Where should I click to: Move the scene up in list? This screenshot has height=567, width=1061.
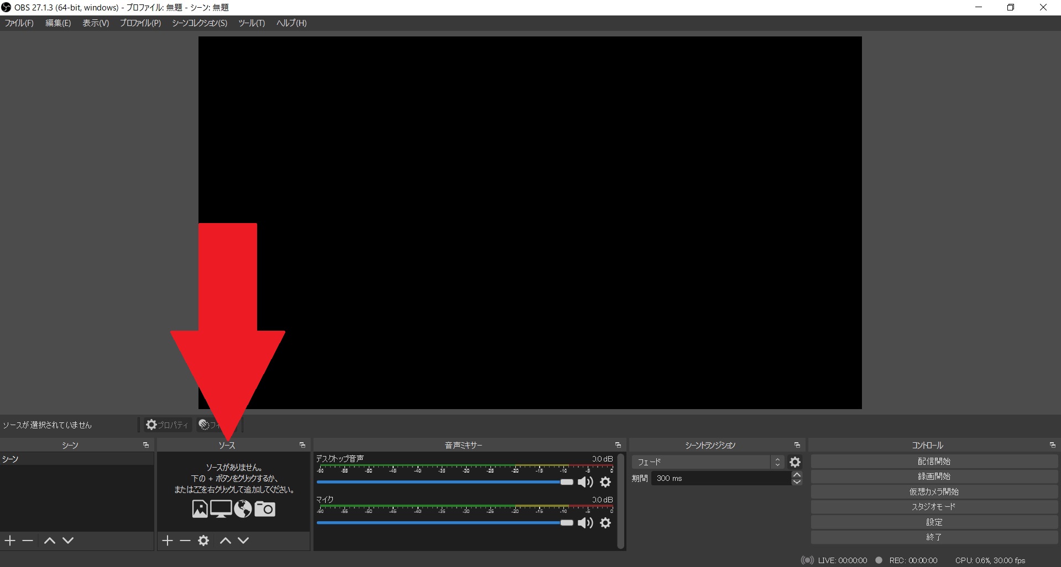click(50, 540)
